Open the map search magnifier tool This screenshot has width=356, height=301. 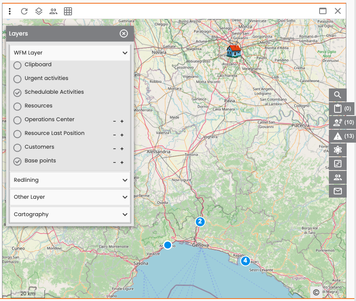pos(338,95)
